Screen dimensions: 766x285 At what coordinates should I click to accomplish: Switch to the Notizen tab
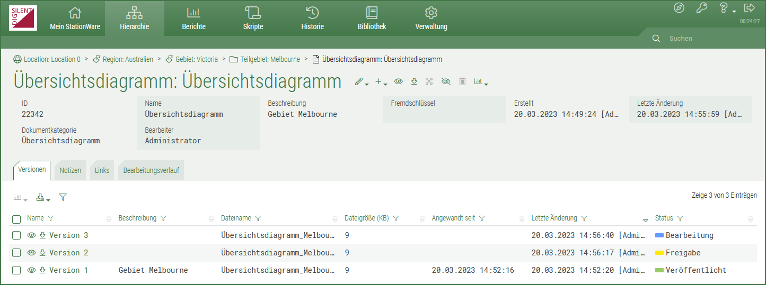pos(70,170)
